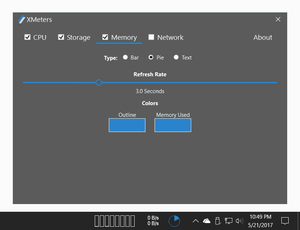
Task: Open the About page
Action: 263,38
